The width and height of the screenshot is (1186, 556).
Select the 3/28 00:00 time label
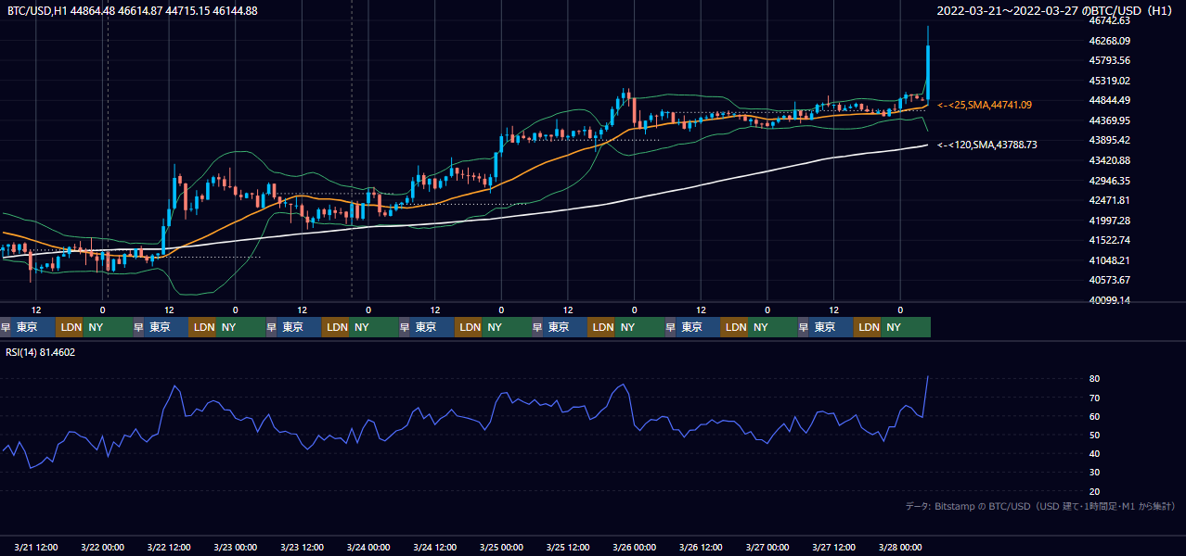pos(901,547)
